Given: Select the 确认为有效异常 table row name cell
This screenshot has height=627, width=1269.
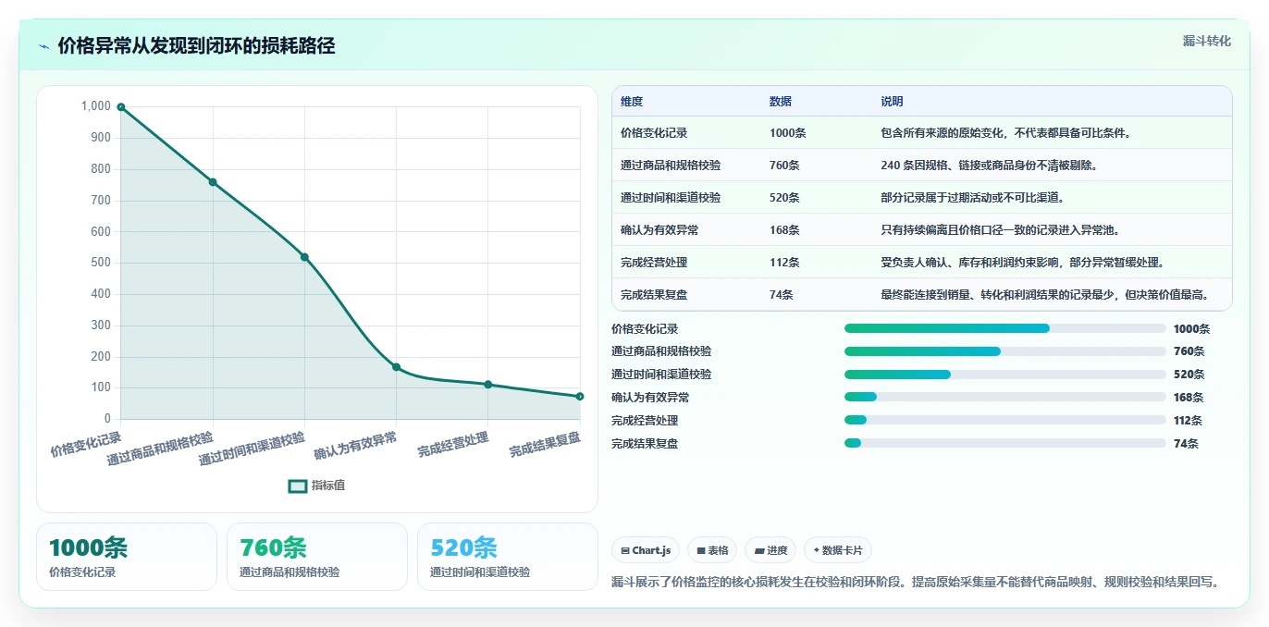Looking at the screenshot, I should [659, 230].
